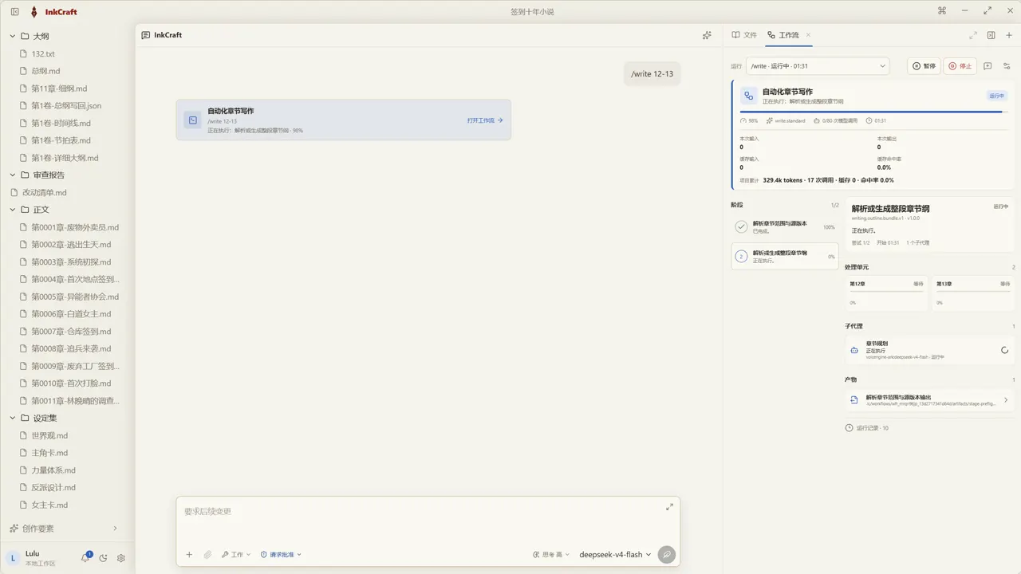Open the /write run selector dropdown
The width and height of the screenshot is (1021, 574).
pos(818,66)
